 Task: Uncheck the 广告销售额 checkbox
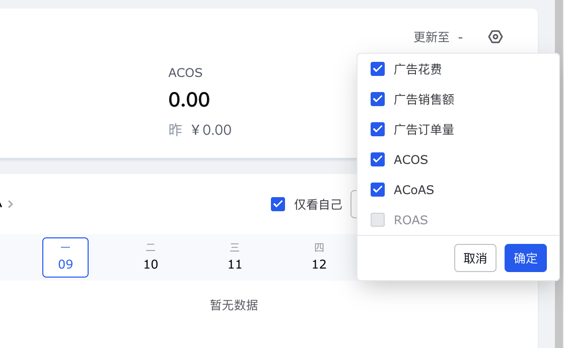pyautogui.click(x=378, y=100)
